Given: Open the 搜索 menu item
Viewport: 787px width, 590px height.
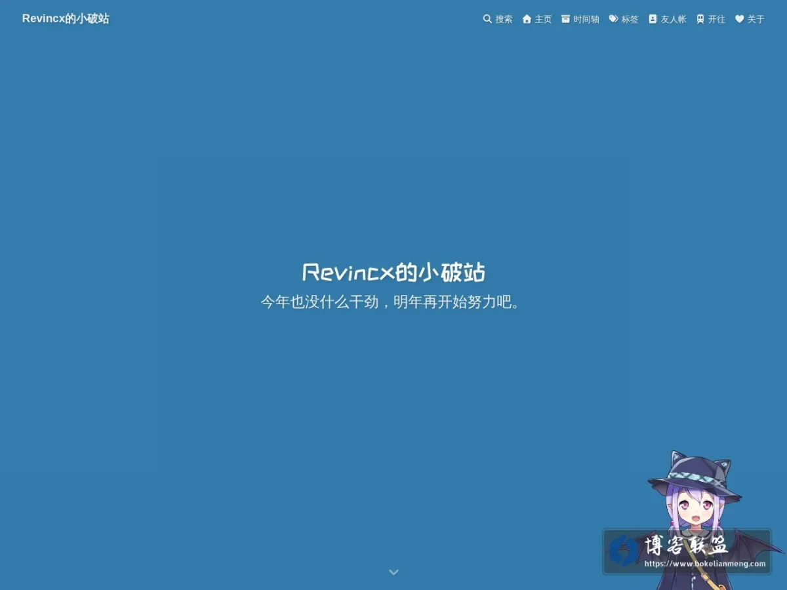Looking at the screenshot, I should (x=498, y=19).
